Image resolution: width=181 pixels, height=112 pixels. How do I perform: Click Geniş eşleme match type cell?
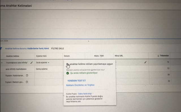point(42,69)
